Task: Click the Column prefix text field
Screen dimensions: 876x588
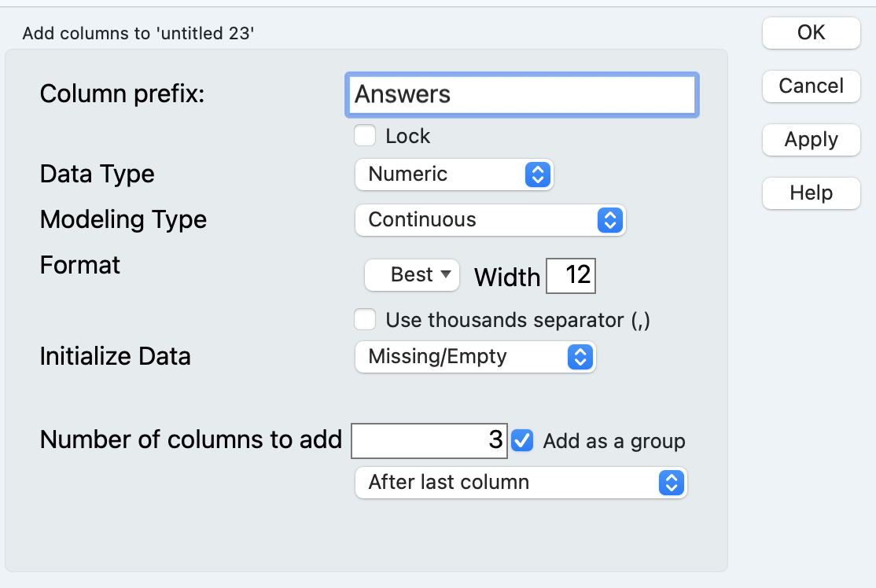Action: (x=521, y=95)
